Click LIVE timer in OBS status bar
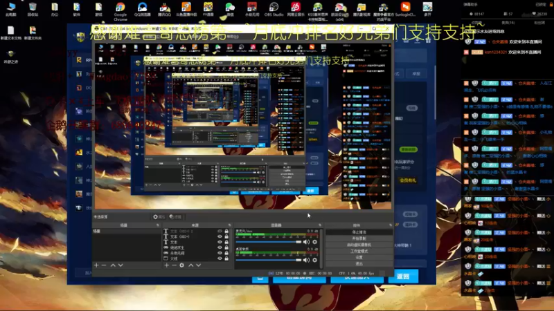The height and width of the screenshot is (311, 554). tap(285, 273)
